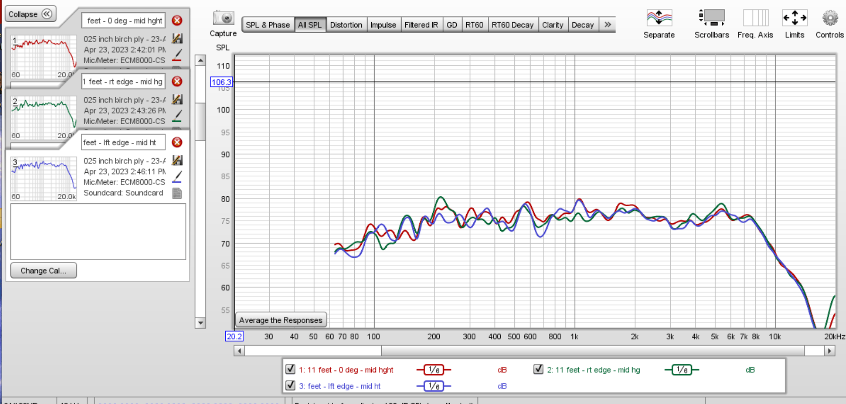Uncheck trace 2: 11 feet - rt edge checkbox
This screenshot has width=846, height=404.
pos(538,369)
